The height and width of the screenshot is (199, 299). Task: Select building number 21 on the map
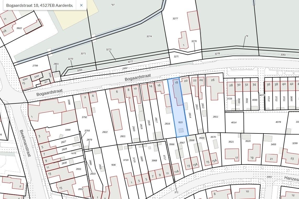[271, 159]
